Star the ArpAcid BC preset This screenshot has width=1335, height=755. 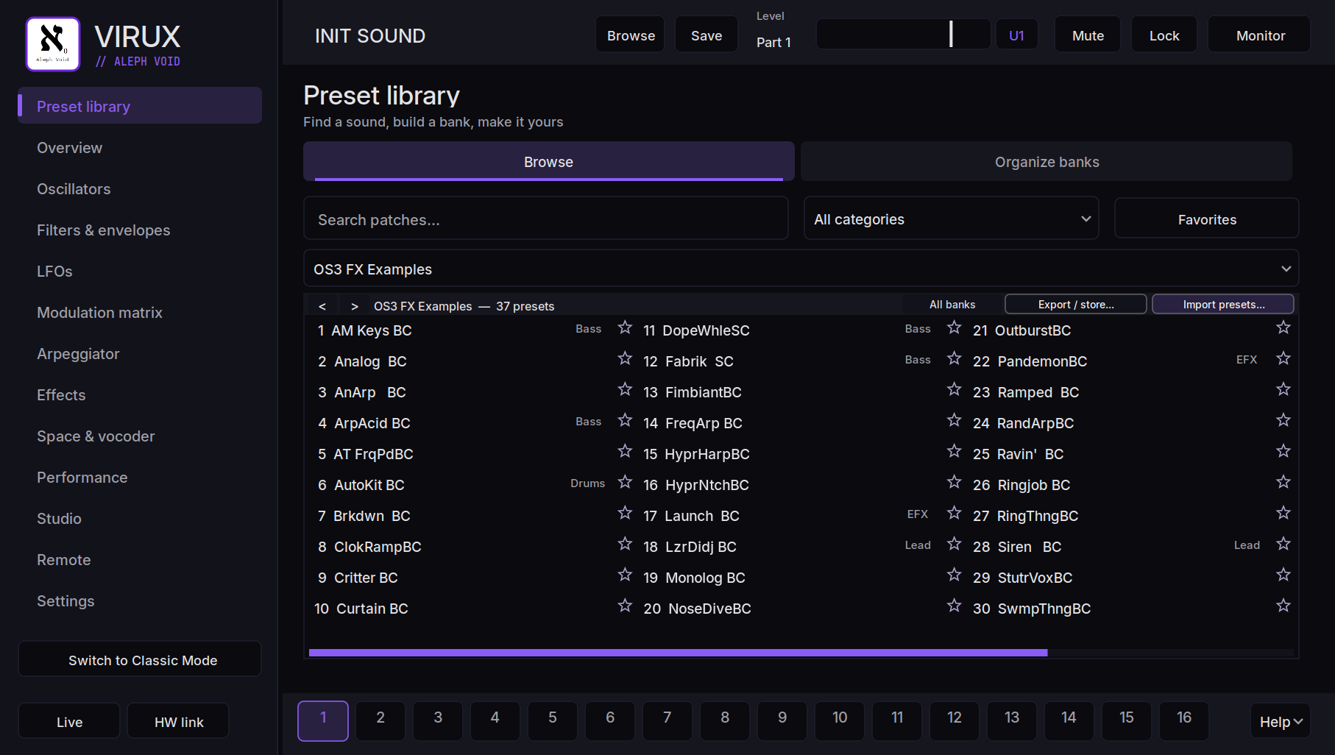point(625,420)
